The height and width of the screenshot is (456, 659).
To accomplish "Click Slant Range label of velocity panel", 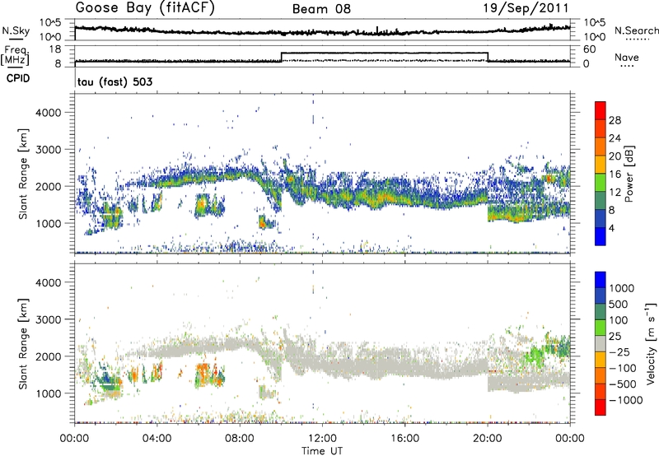I will click(23, 344).
